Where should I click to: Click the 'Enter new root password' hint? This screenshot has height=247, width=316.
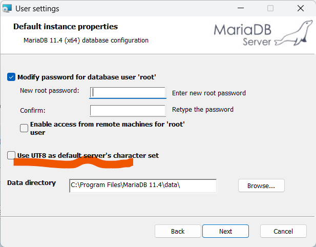pos(209,93)
